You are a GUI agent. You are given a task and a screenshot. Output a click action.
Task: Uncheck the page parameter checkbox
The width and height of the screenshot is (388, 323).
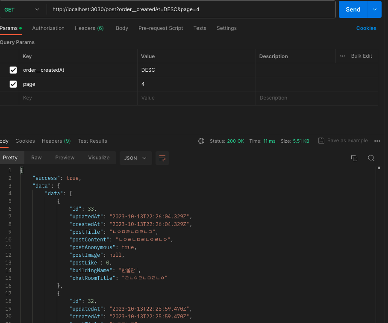point(13,84)
